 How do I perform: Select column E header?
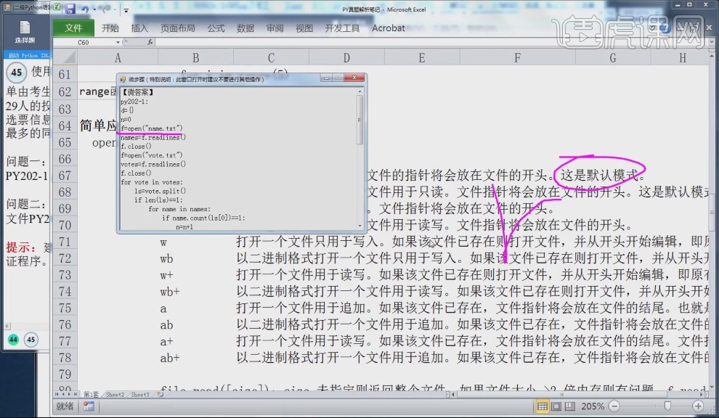[421, 57]
